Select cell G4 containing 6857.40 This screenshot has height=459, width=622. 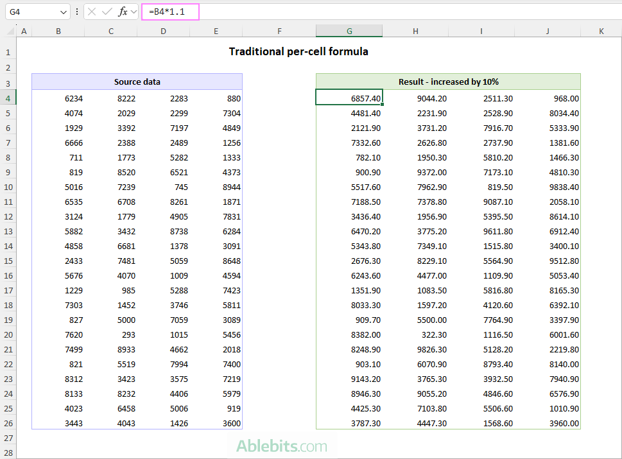(349, 98)
